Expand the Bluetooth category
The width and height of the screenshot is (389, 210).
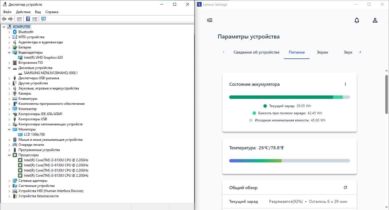pyautogui.click(x=9, y=32)
